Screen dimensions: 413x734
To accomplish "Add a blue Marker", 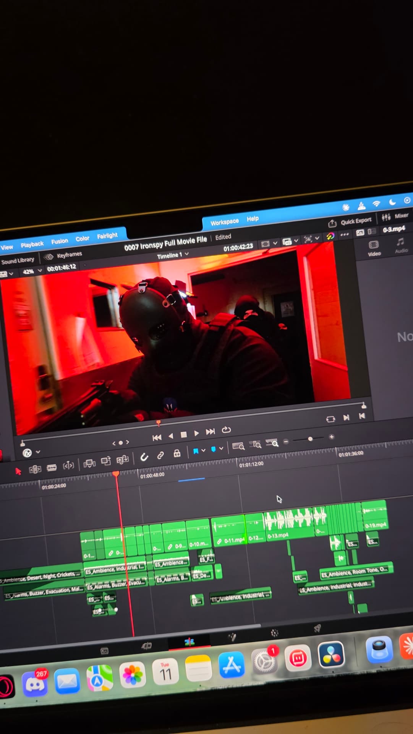I will point(213,449).
